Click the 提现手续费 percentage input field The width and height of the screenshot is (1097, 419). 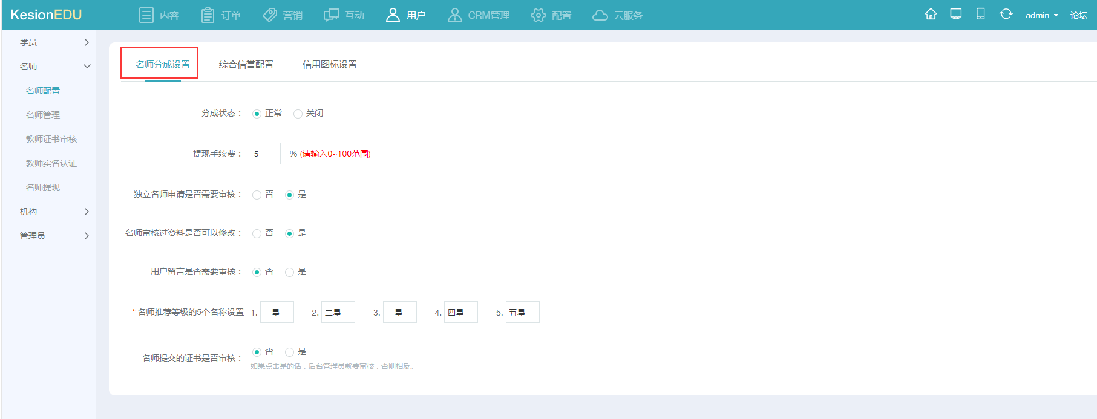[266, 154]
